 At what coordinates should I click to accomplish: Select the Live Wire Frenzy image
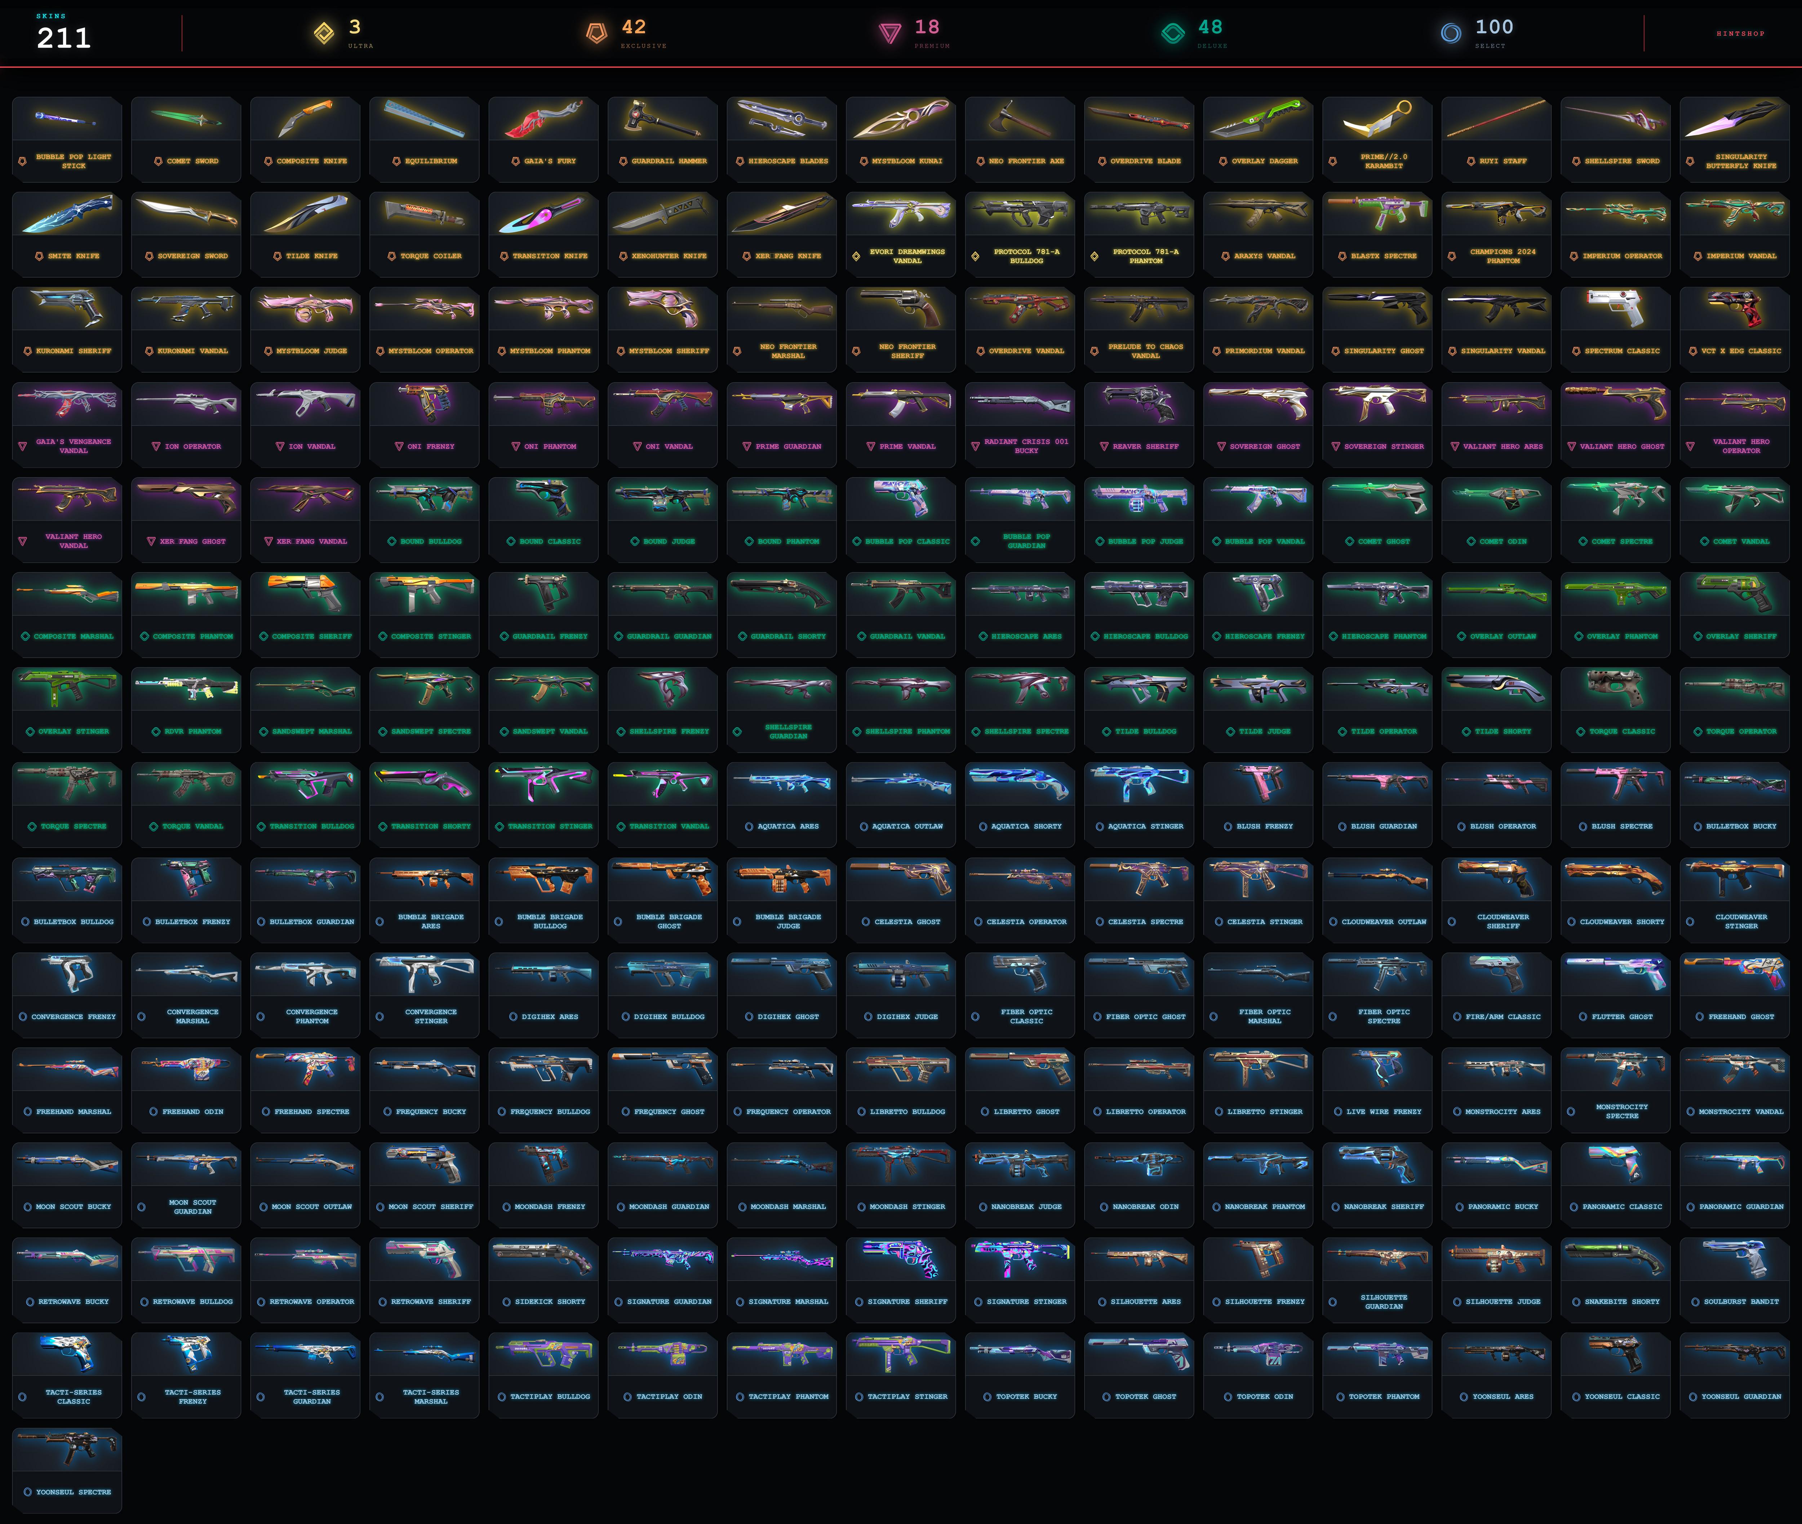[1377, 1069]
